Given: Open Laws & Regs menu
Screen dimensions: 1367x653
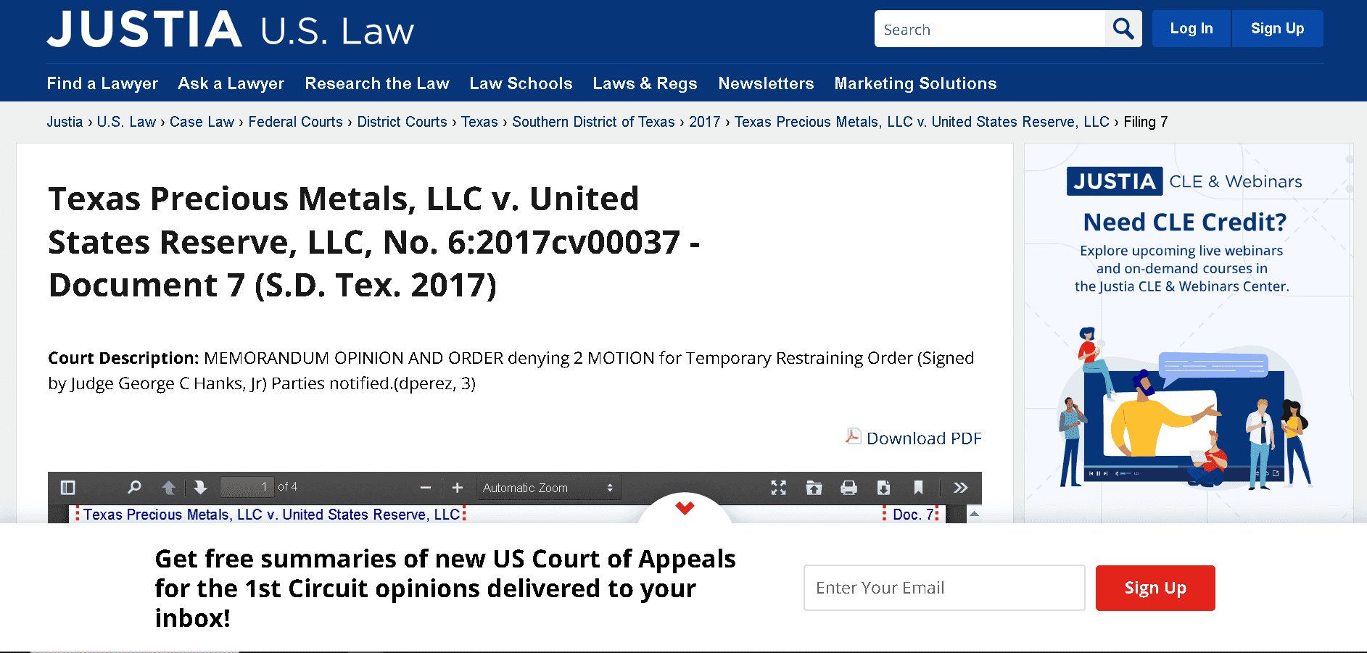Looking at the screenshot, I should point(645,83).
